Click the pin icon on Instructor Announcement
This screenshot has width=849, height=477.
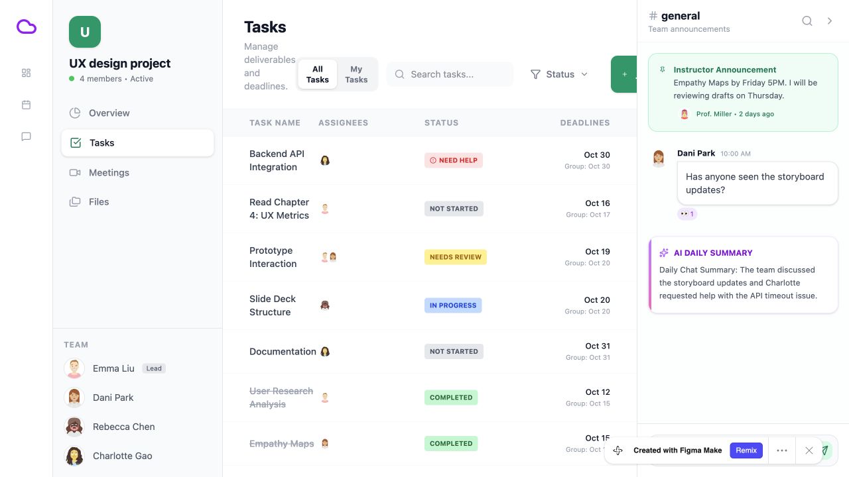[x=663, y=70]
